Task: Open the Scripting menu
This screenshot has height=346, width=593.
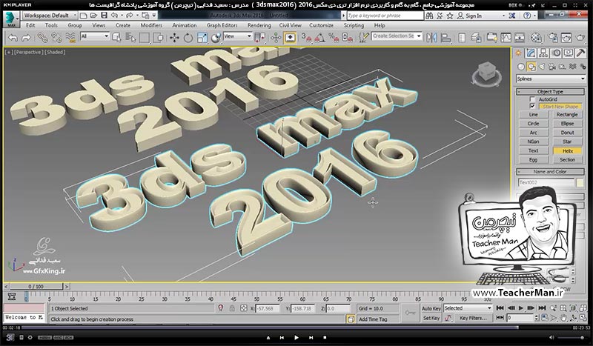Action: click(354, 25)
